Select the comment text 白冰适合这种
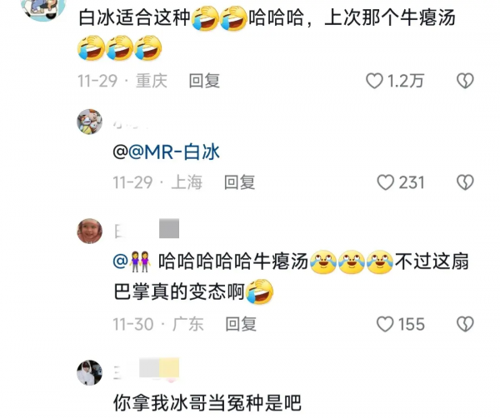Image resolution: width=500 pixels, height=418 pixels. pos(134,17)
